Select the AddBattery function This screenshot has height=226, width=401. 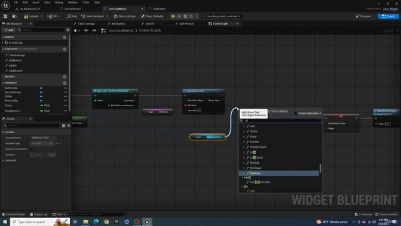pos(15,60)
